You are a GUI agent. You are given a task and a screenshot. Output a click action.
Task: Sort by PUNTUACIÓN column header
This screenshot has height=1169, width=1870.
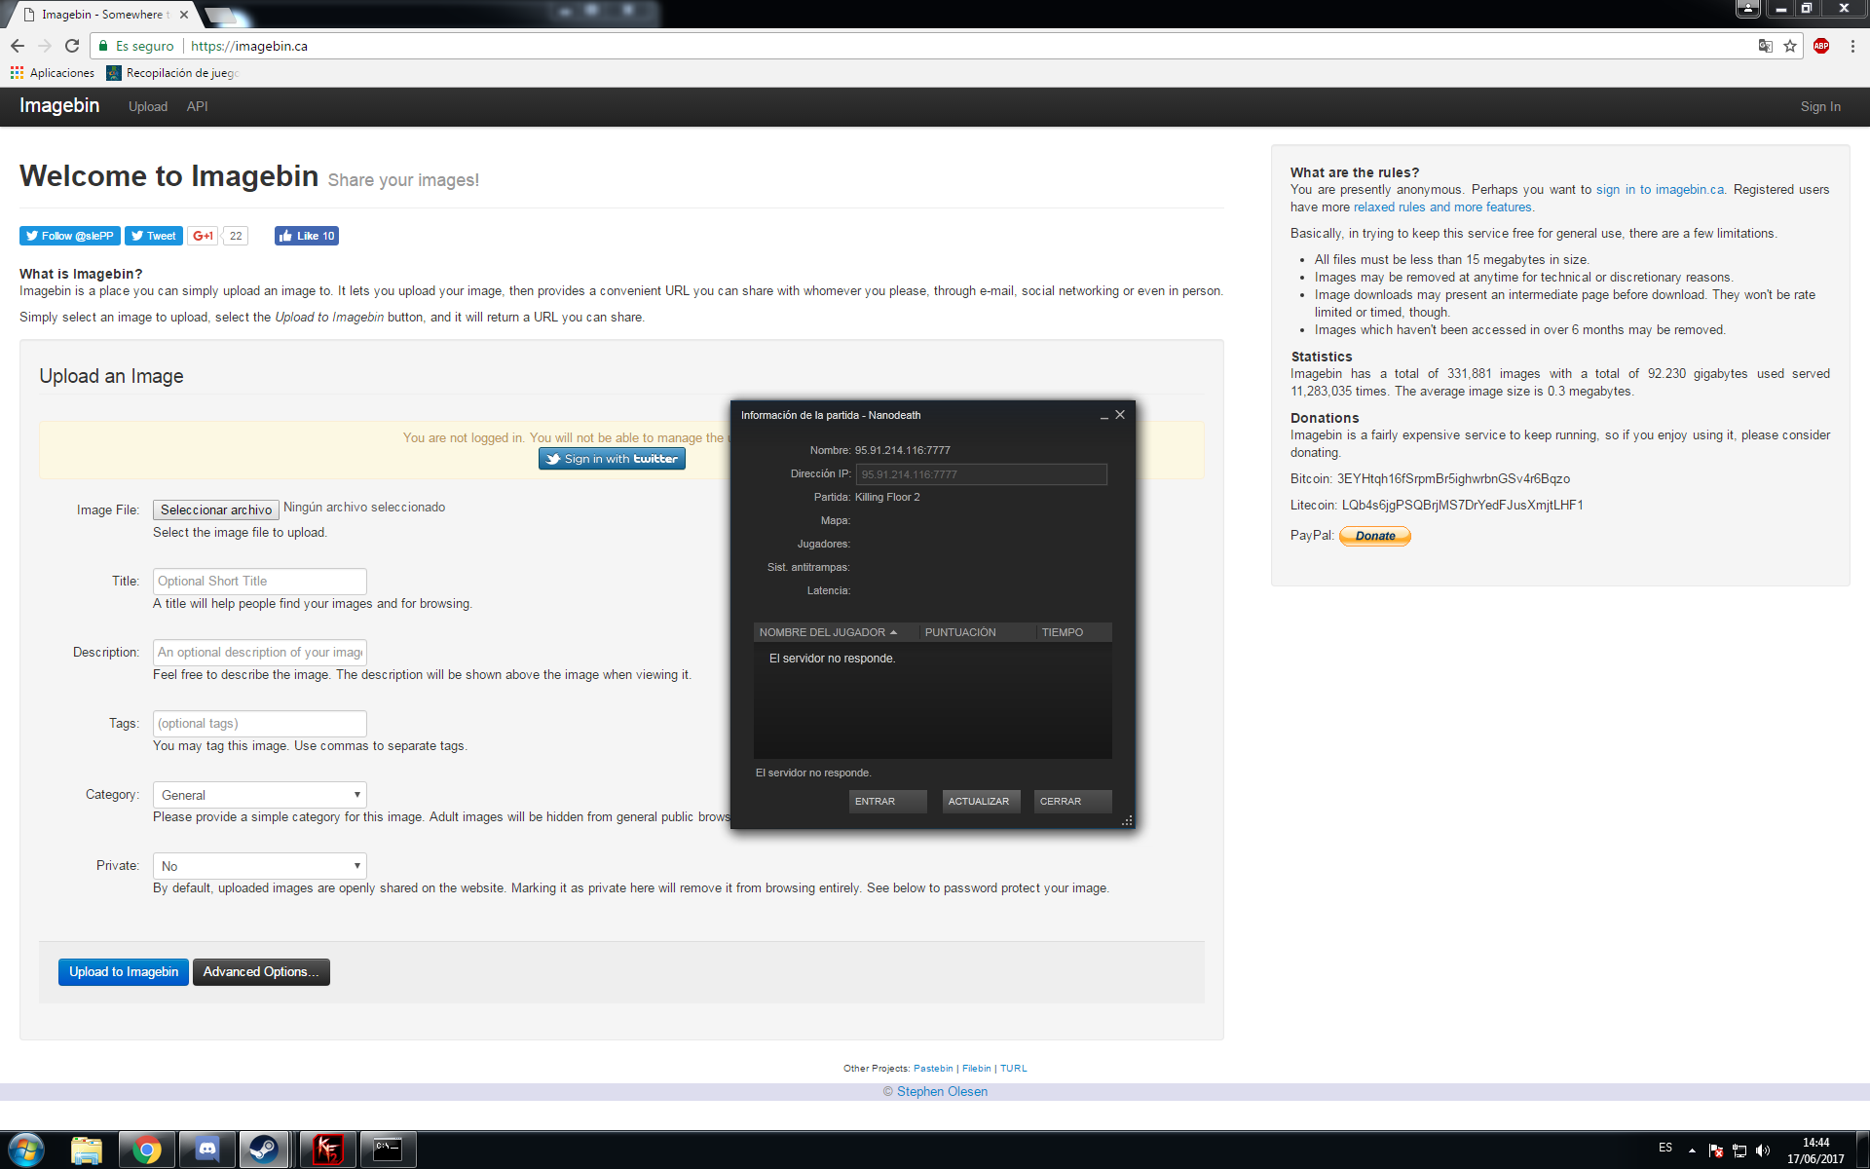[977, 632]
